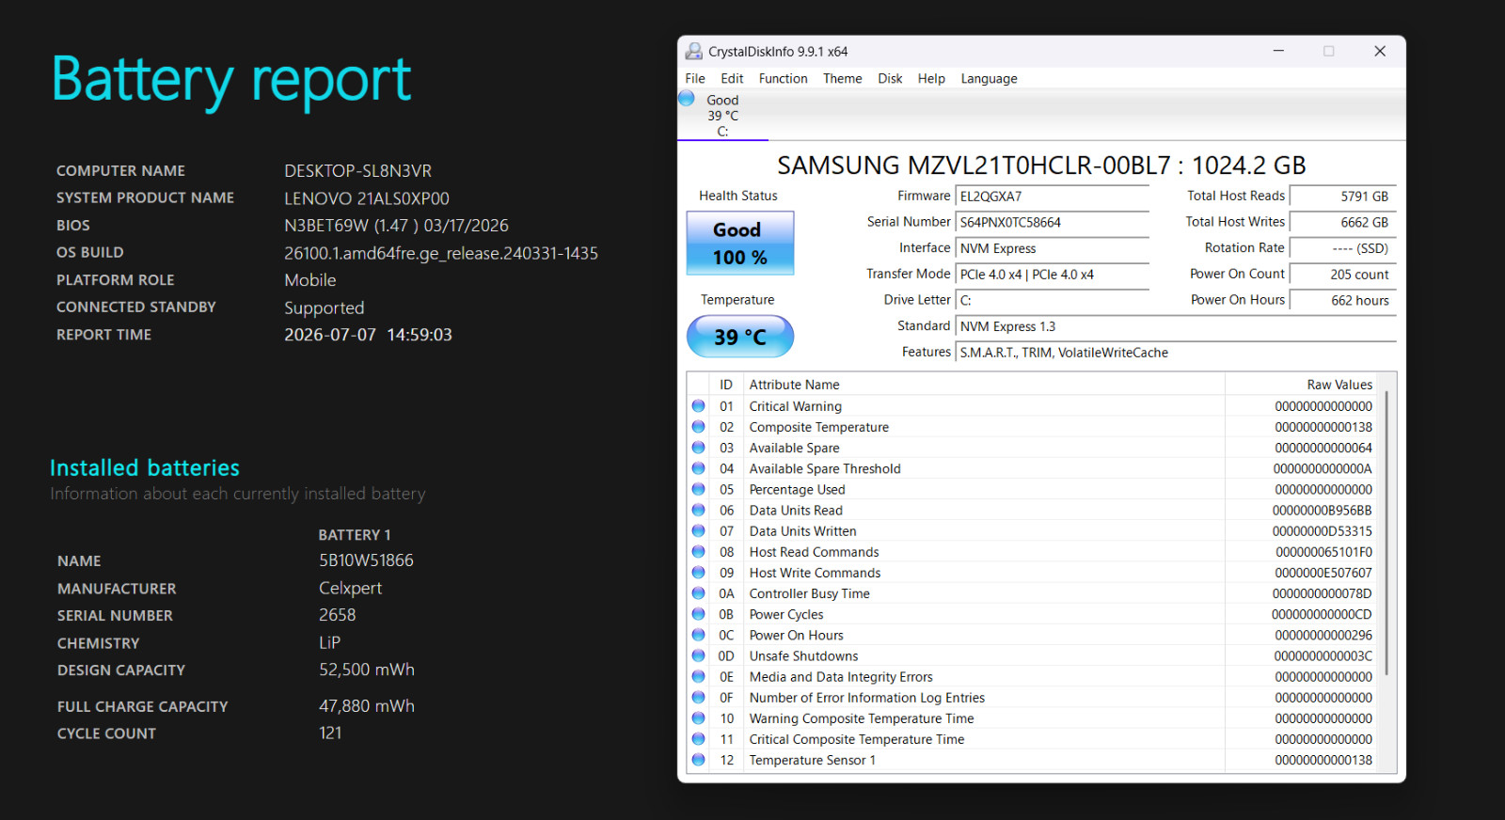The width and height of the screenshot is (1505, 820).
Task: Open the Theme menu
Action: coord(843,79)
